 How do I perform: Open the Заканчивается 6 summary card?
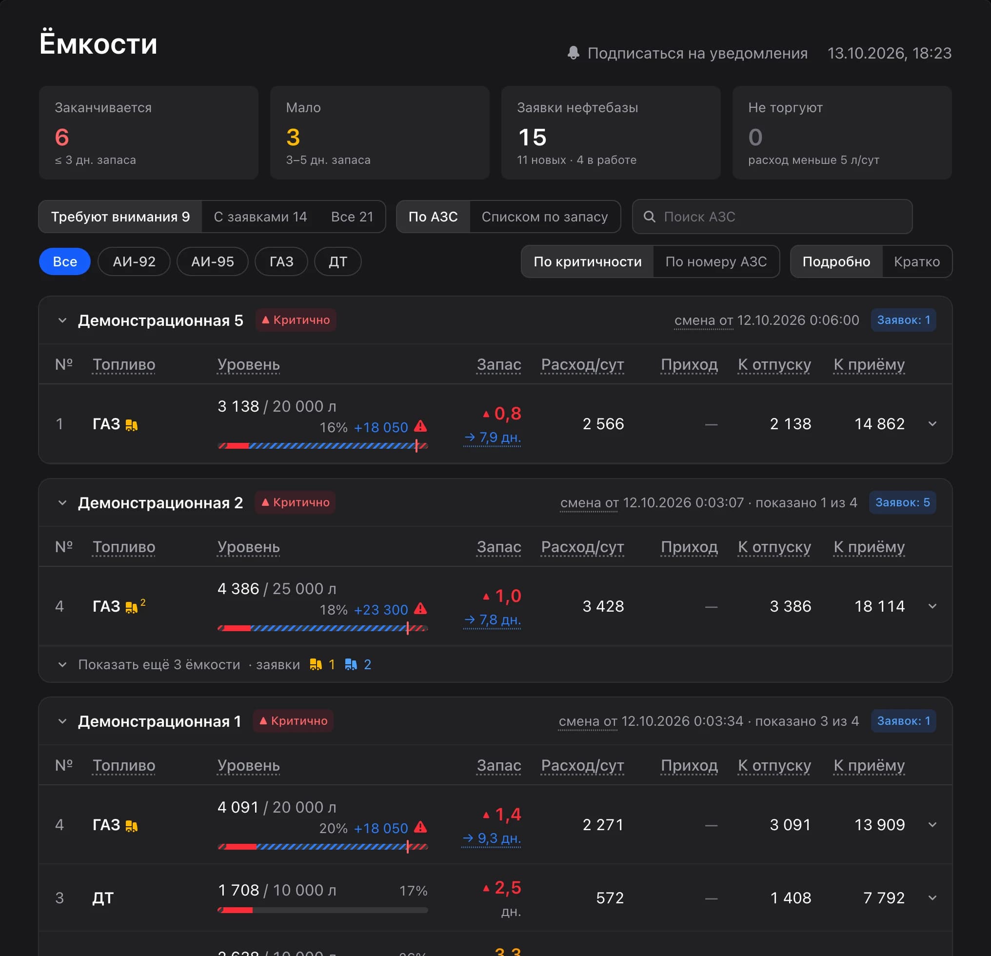pyautogui.click(x=149, y=133)
